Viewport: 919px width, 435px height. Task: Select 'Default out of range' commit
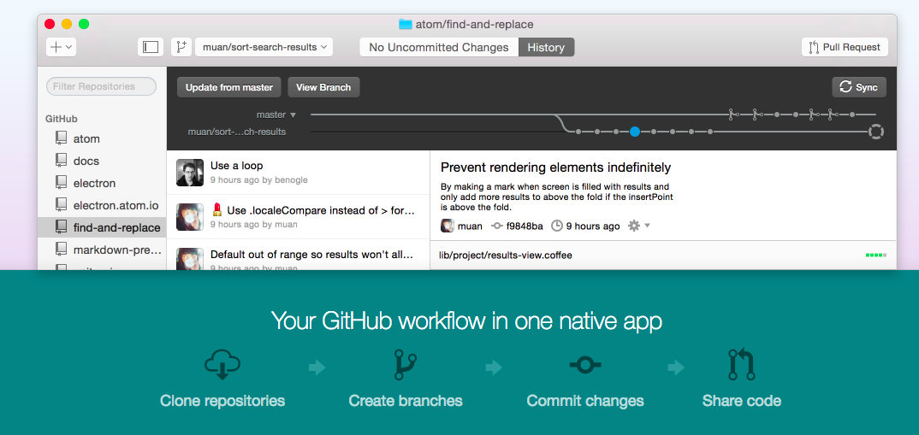(x=298, y=254)
